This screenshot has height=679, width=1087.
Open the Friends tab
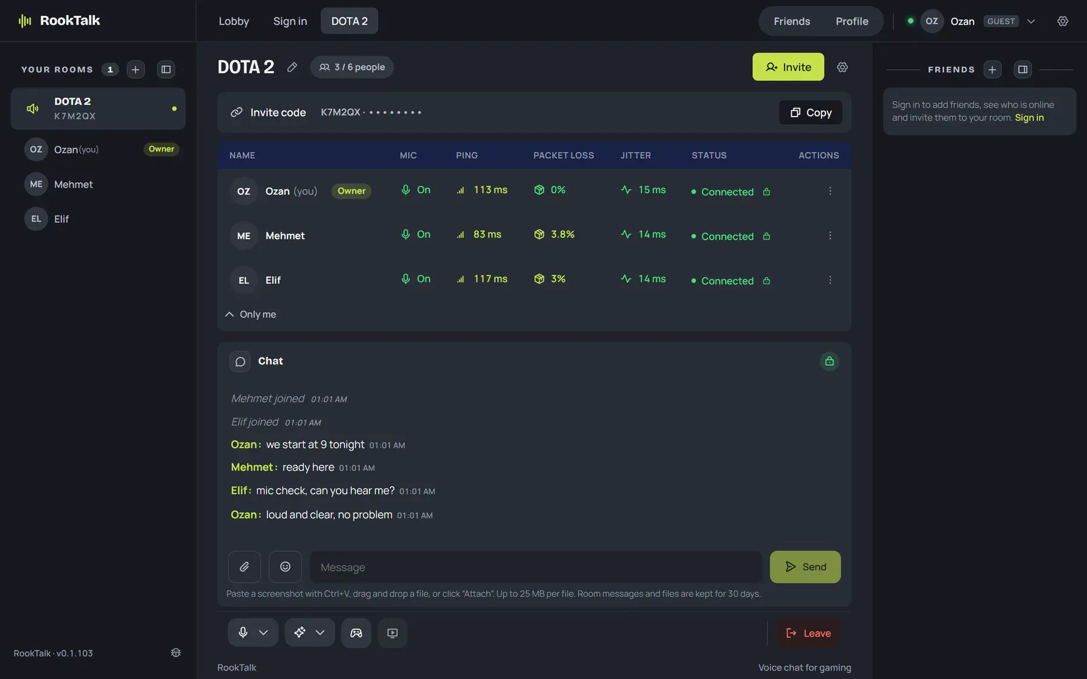[792, 21]
